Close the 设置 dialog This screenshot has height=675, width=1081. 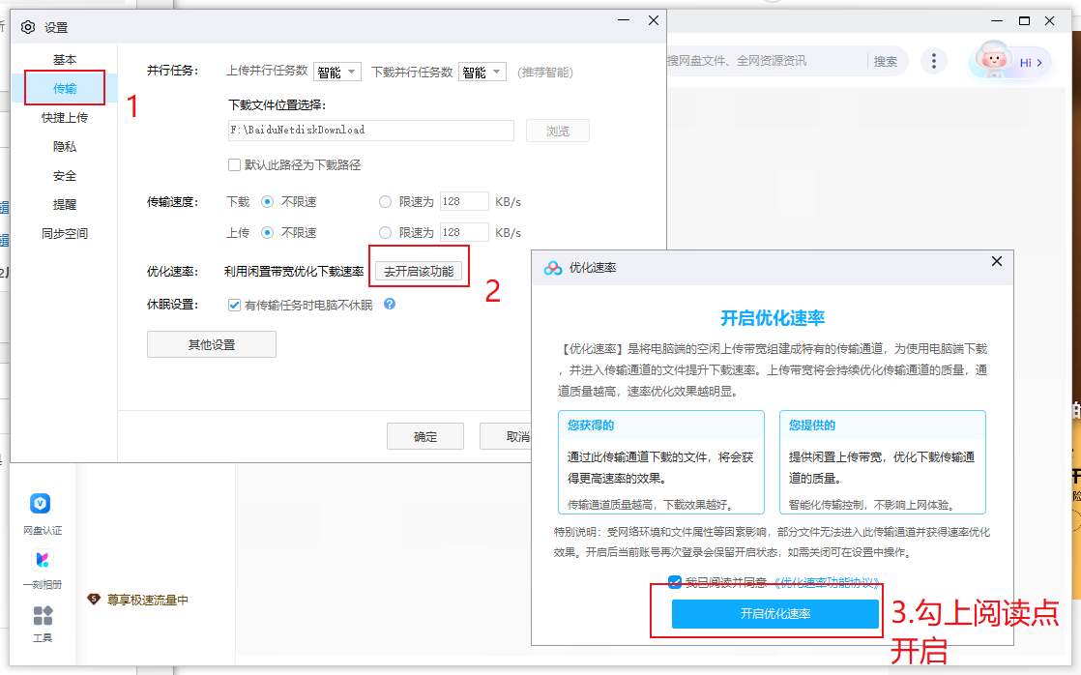[x=654, y=20]
